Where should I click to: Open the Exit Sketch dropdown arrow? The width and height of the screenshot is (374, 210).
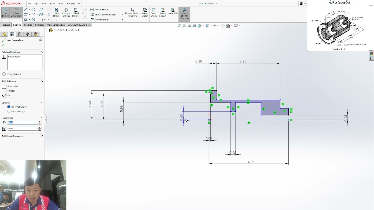pyautogui.click(x=5, y=20)
